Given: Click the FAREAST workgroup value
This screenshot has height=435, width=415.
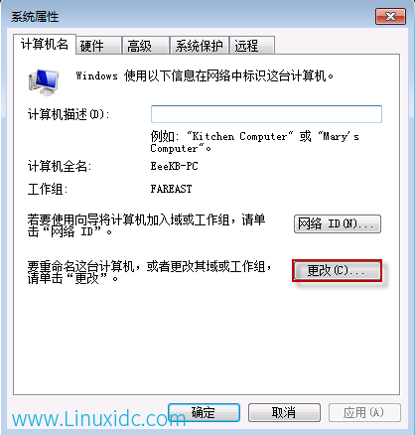Looking at the screenshot, I should point(171,189).
